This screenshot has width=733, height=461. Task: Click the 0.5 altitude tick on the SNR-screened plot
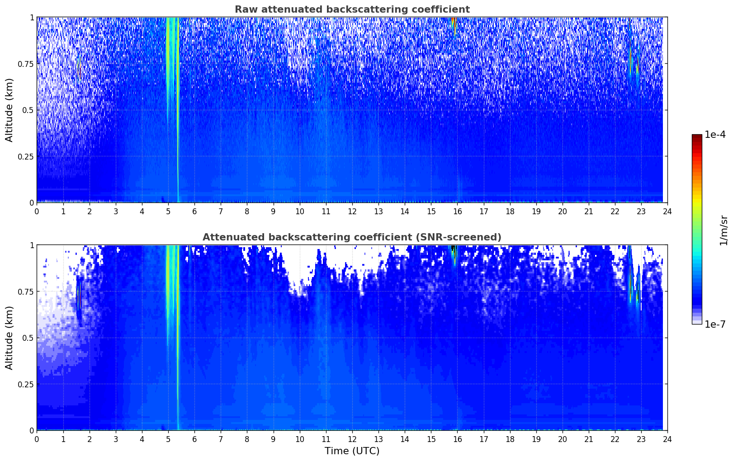[28, 338]
